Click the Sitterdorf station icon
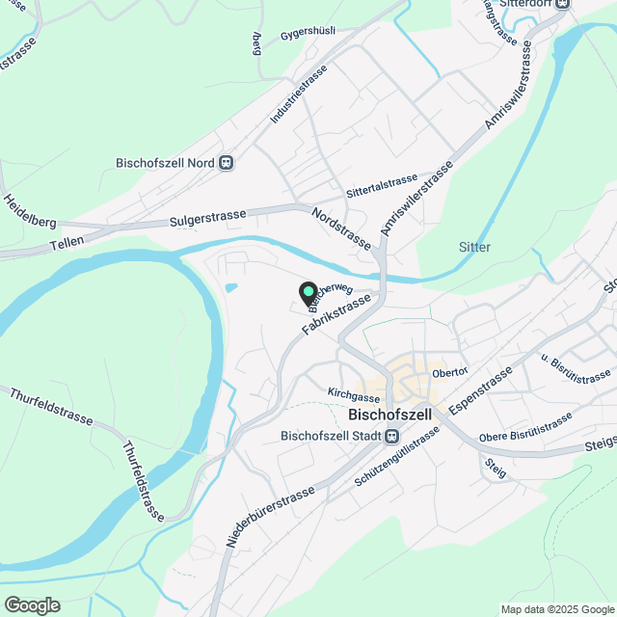Viewport: 617px width, 617px height. click(x=563, y=4)
